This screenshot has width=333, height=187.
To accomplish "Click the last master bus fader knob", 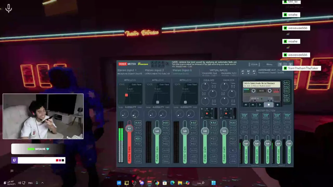I will (289, 143).
